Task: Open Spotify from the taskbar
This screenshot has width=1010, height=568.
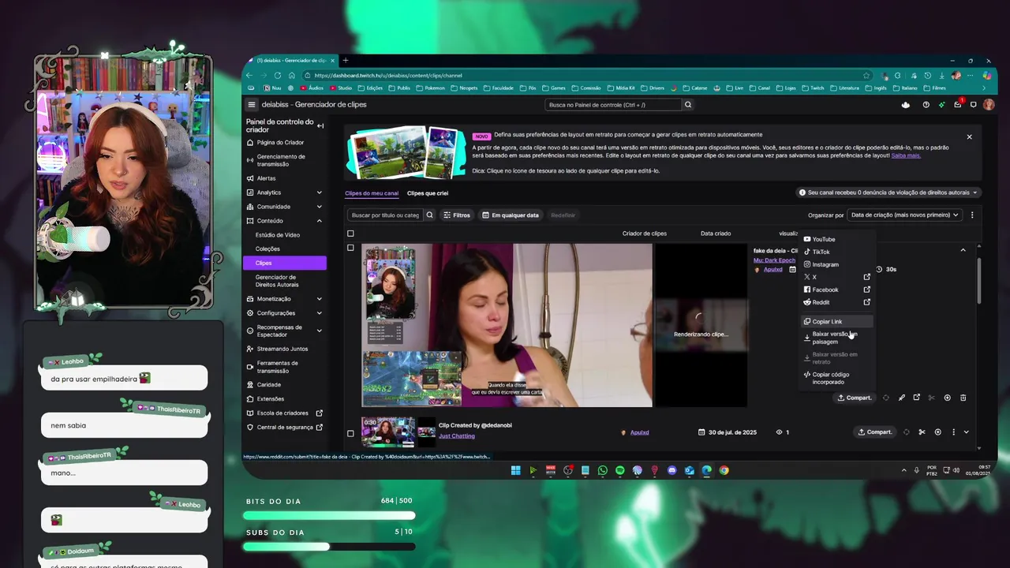Action: (620, 471)
